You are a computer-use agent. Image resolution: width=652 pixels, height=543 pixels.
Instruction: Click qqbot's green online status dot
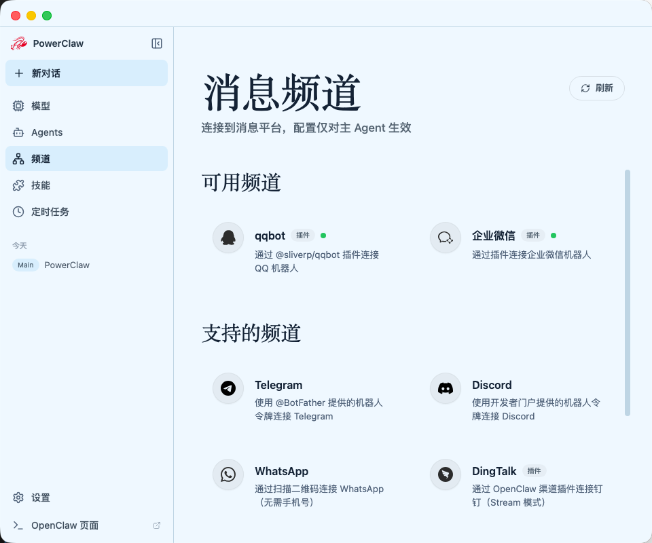(323, 235)
